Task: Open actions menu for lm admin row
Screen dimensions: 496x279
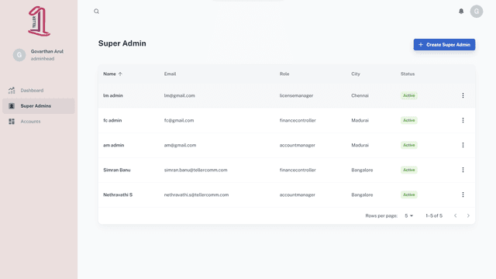Action: 463,95
